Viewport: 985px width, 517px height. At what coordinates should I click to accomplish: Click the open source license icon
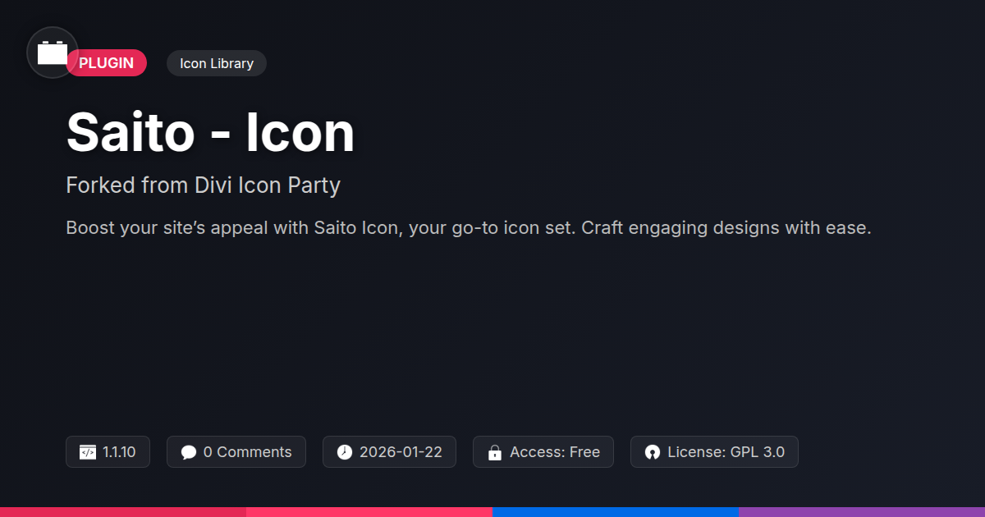pos(653,452)
